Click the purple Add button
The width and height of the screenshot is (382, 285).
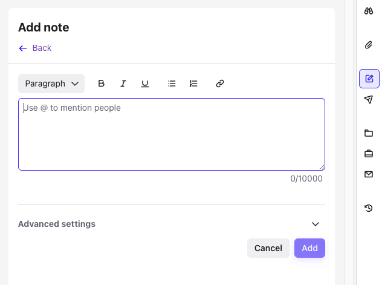(309, 248)
